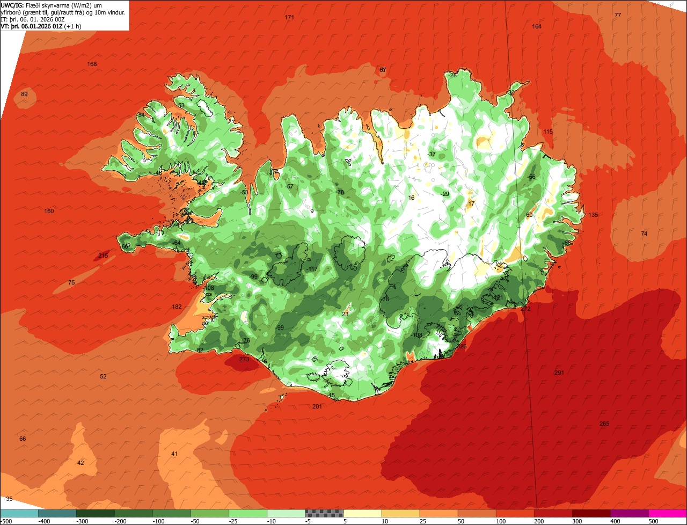
Task: Click the orange 25 to 50 legend swatch
Action: coord(438,513)
